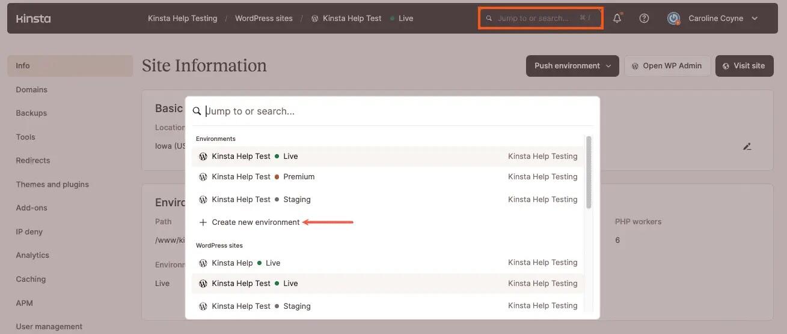Click the search results scrollbar

coord(589,173)
